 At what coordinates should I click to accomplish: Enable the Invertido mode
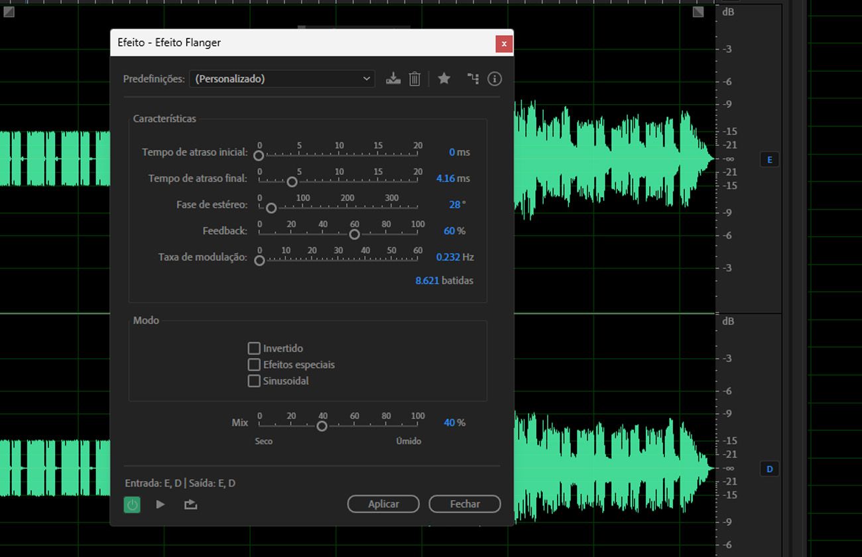point(254,347)
